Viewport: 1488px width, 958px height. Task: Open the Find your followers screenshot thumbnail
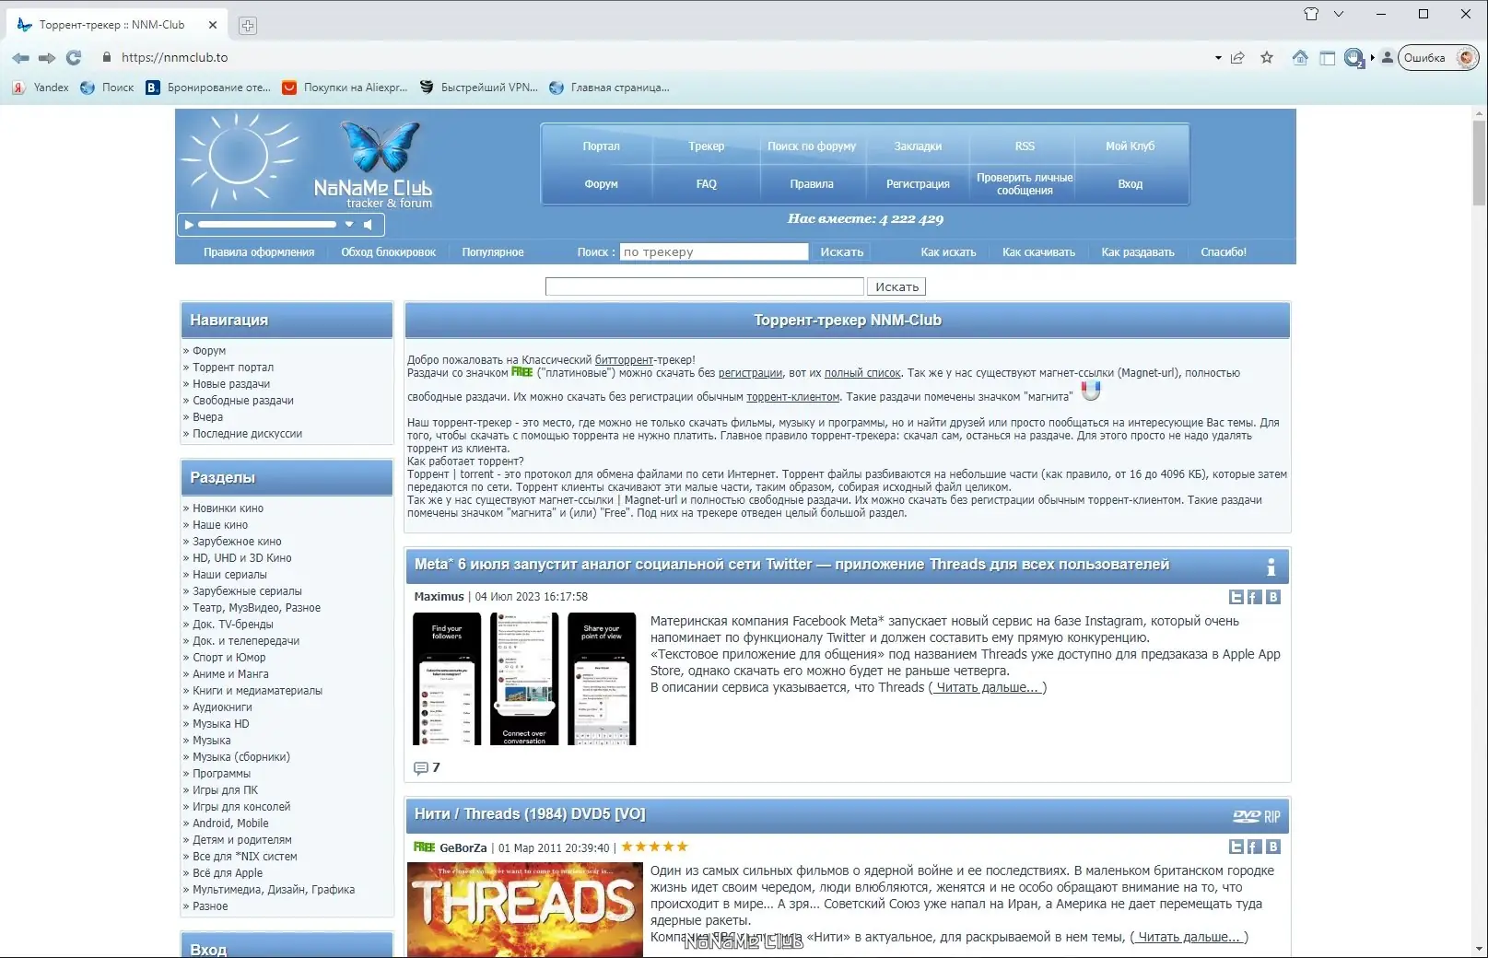pyautogui.click(x=447, y=679)
